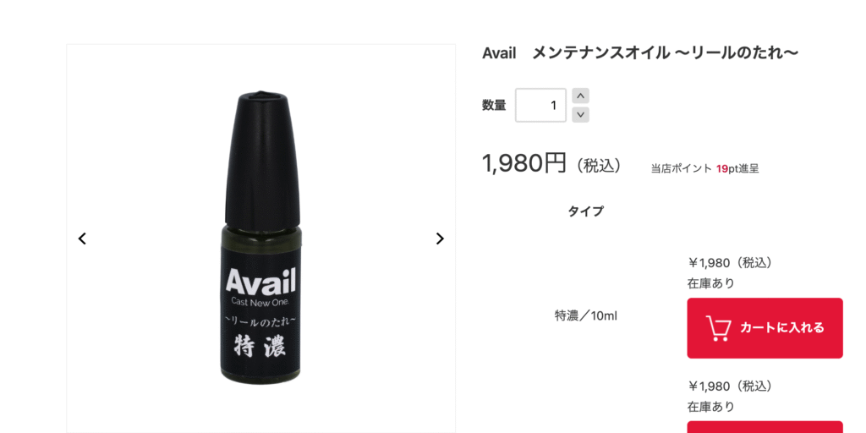Viewport: 866px width, 433px height.
Task: Advance to the next product image
Action: click(440, 238)
